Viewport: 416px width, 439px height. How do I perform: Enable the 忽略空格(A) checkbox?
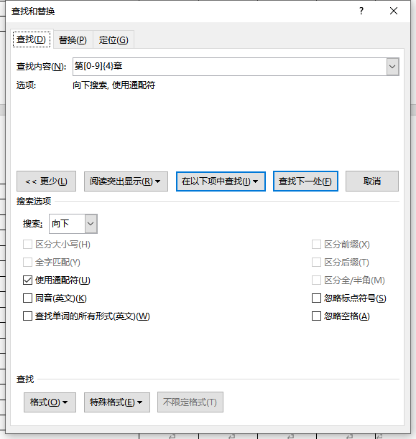point(316,316)
